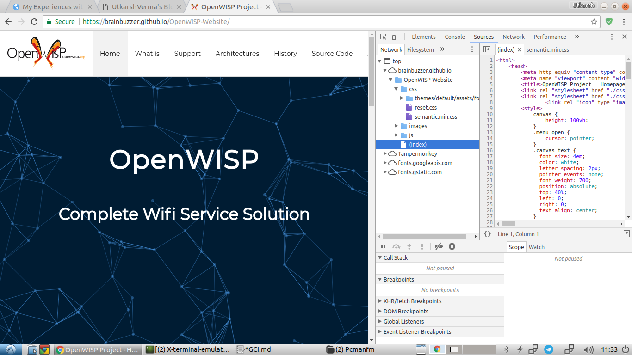Viewport: 632px width, 355px height.
Task: Expand the fonts.googleapis.com domain node
Action: pos(385,163)
